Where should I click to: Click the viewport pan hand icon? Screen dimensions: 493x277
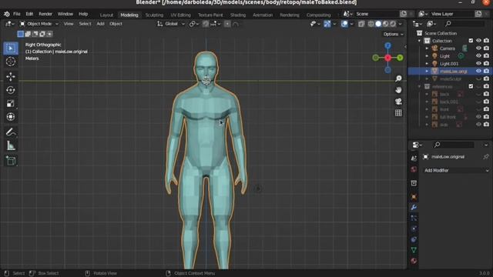[398, 90]
